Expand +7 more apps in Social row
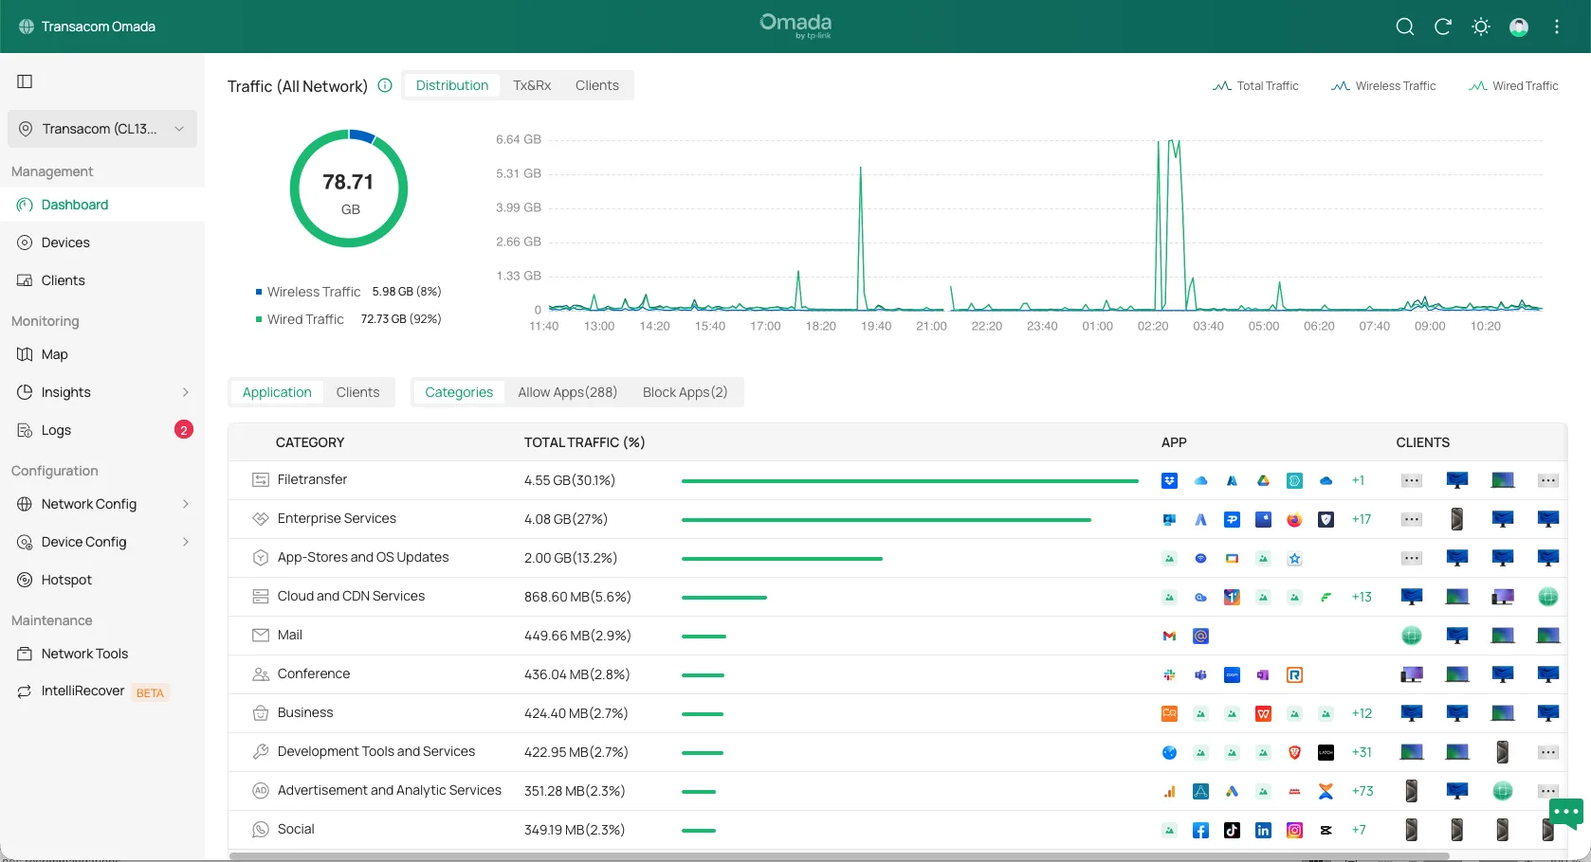 coord(1359,831)
